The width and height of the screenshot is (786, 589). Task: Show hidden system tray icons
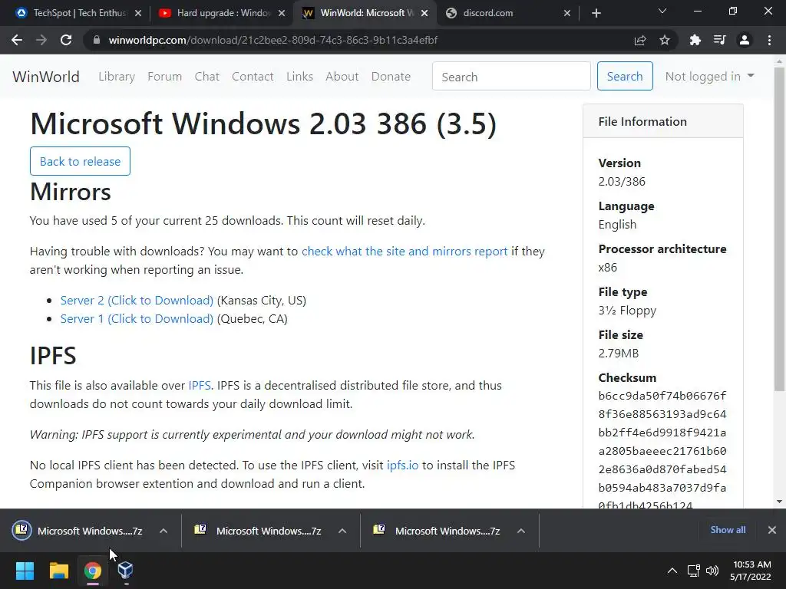tap(672, 571)
